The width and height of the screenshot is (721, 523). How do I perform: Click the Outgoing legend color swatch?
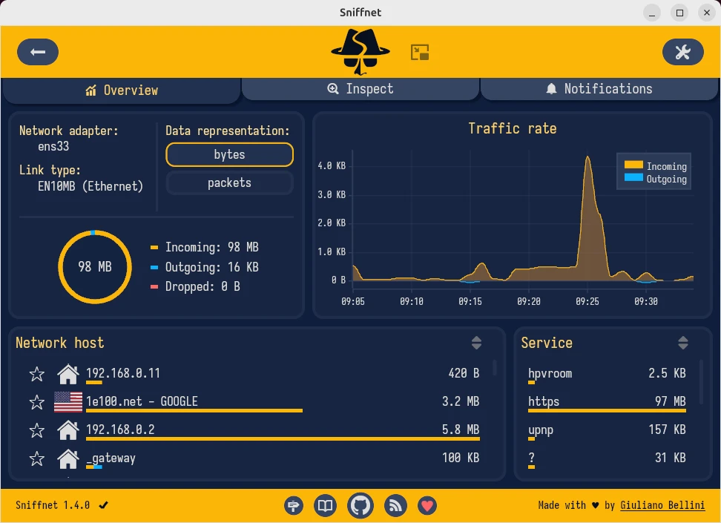point(633,177)
